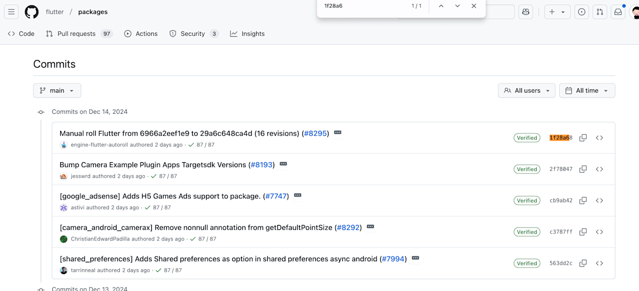
Task: Copy full SHA for commit cb9ab42
Action: (x=583, y=201)
